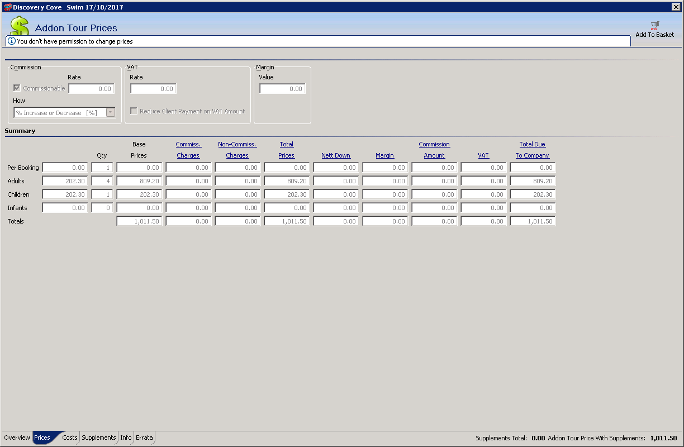
Task: Open the Supplements tab
Action: 99,438
